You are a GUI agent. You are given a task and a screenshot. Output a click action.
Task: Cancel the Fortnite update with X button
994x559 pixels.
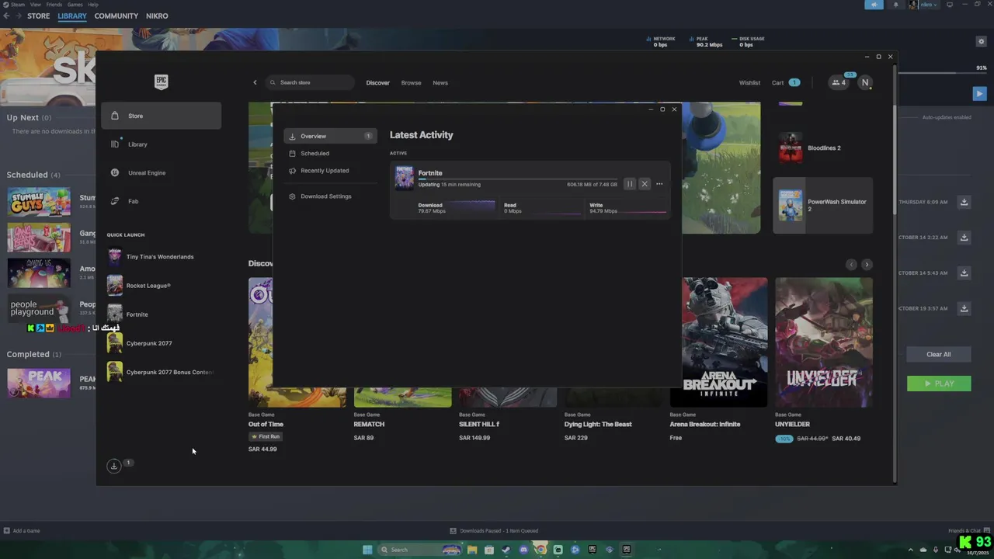[x=645, y=184]
